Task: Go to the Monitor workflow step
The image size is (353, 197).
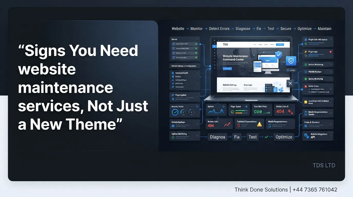Action: pyautogui.click(x=197, y=29)
